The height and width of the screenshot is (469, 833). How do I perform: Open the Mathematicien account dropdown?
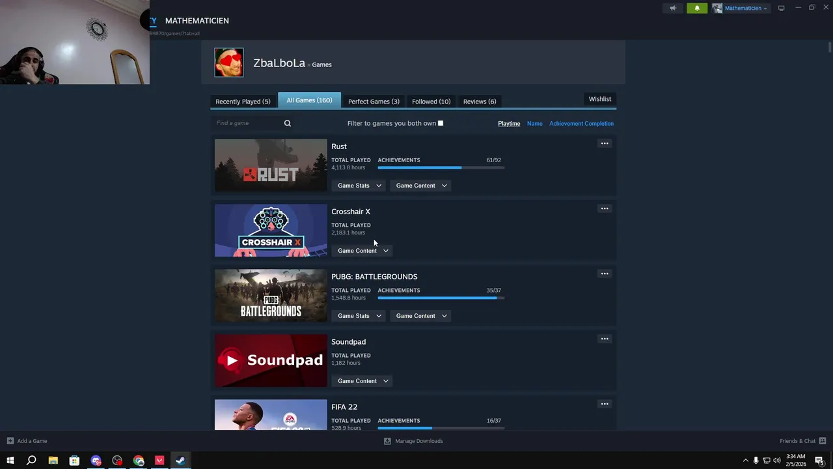click(741, 8)
